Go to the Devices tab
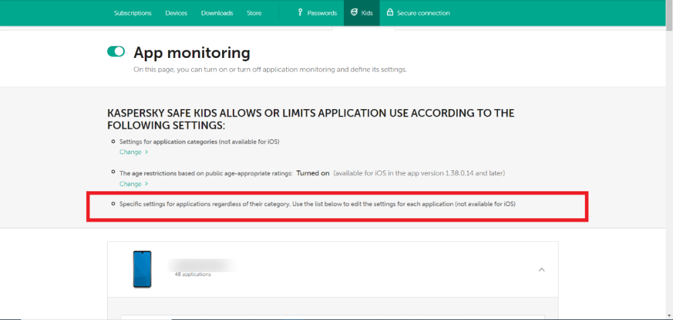673x320 pixels. click(x=176, y=13)
